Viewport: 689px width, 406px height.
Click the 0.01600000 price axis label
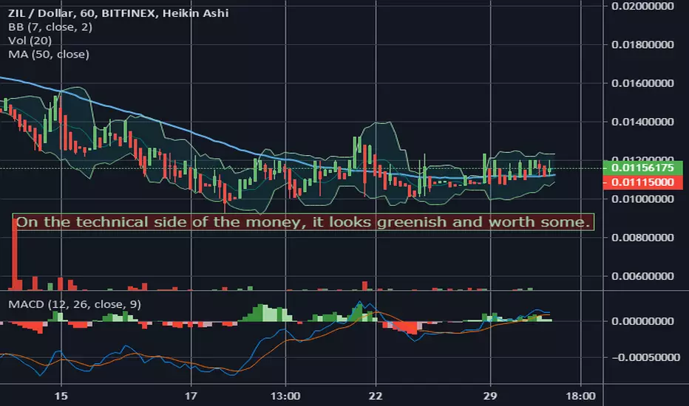pos(642,83)
